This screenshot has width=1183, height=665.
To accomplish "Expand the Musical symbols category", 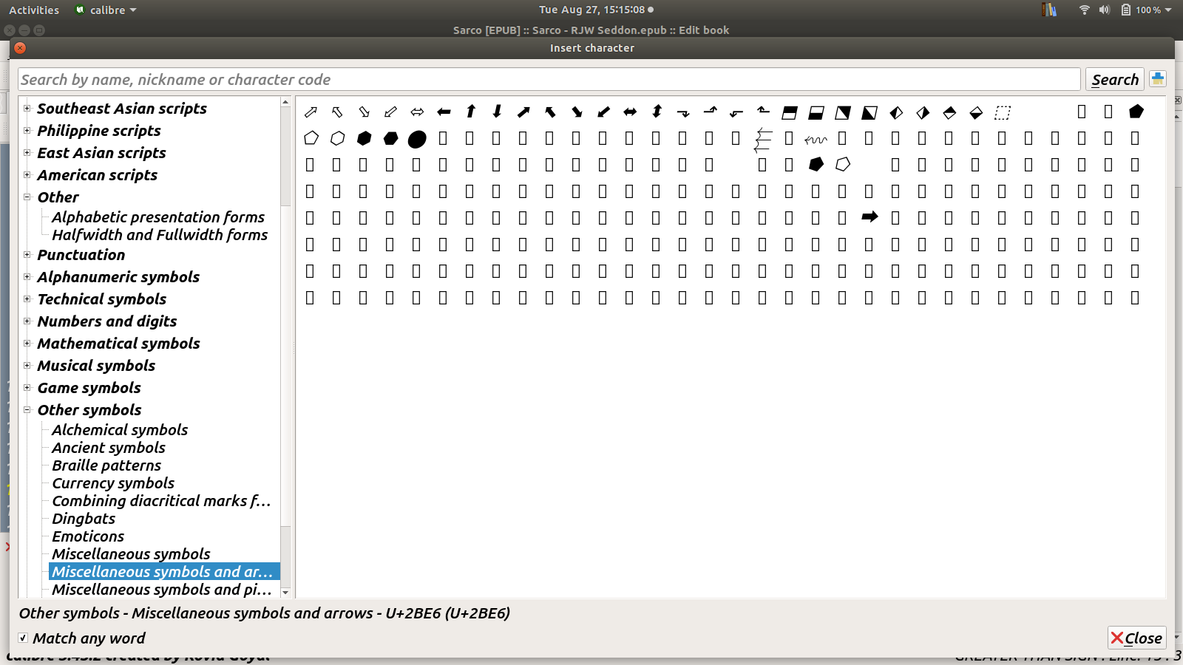I will pyautogui.click(x=27, y=365).
